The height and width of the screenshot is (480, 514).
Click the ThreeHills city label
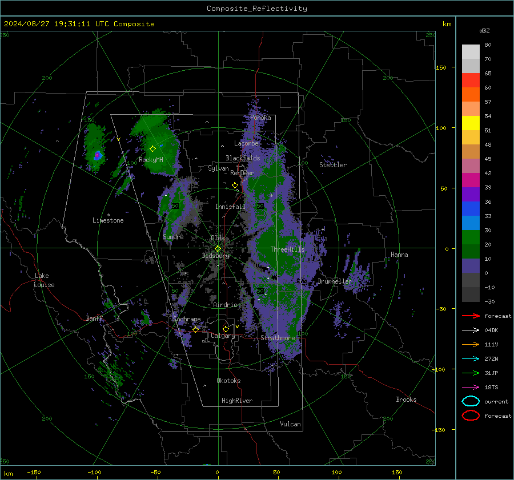[x=287, y=249]
